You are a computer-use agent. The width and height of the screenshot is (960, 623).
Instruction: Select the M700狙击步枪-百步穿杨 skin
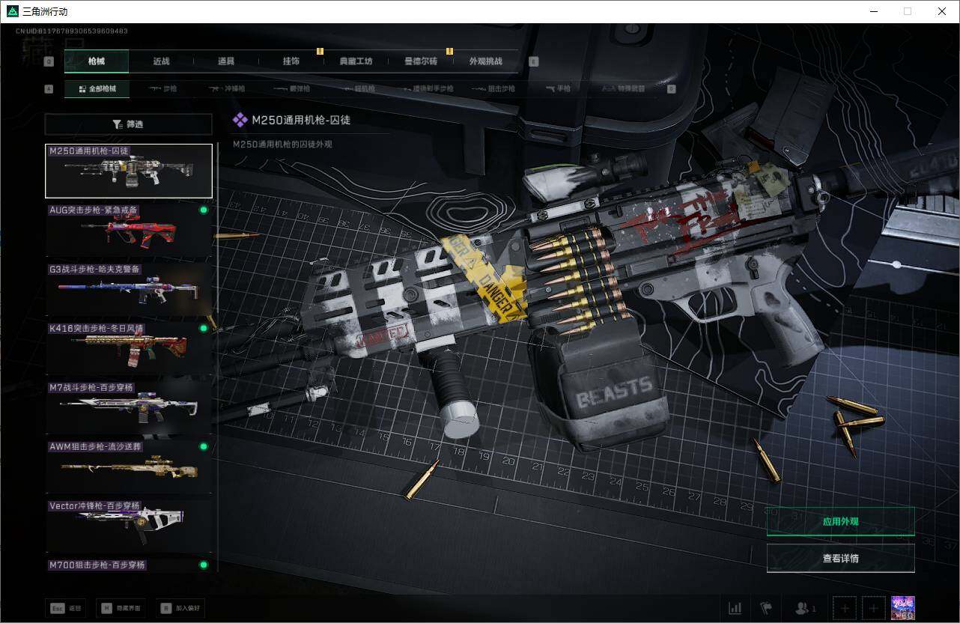(x=129, y=565)
